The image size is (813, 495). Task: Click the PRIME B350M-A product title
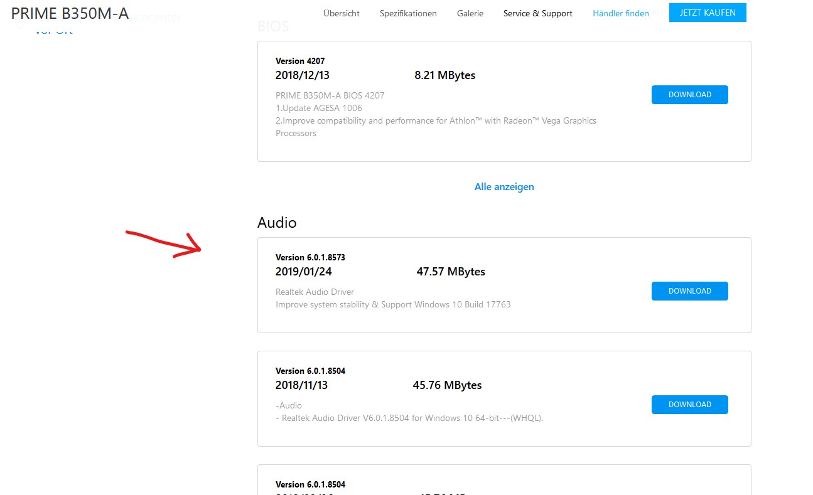70,13
